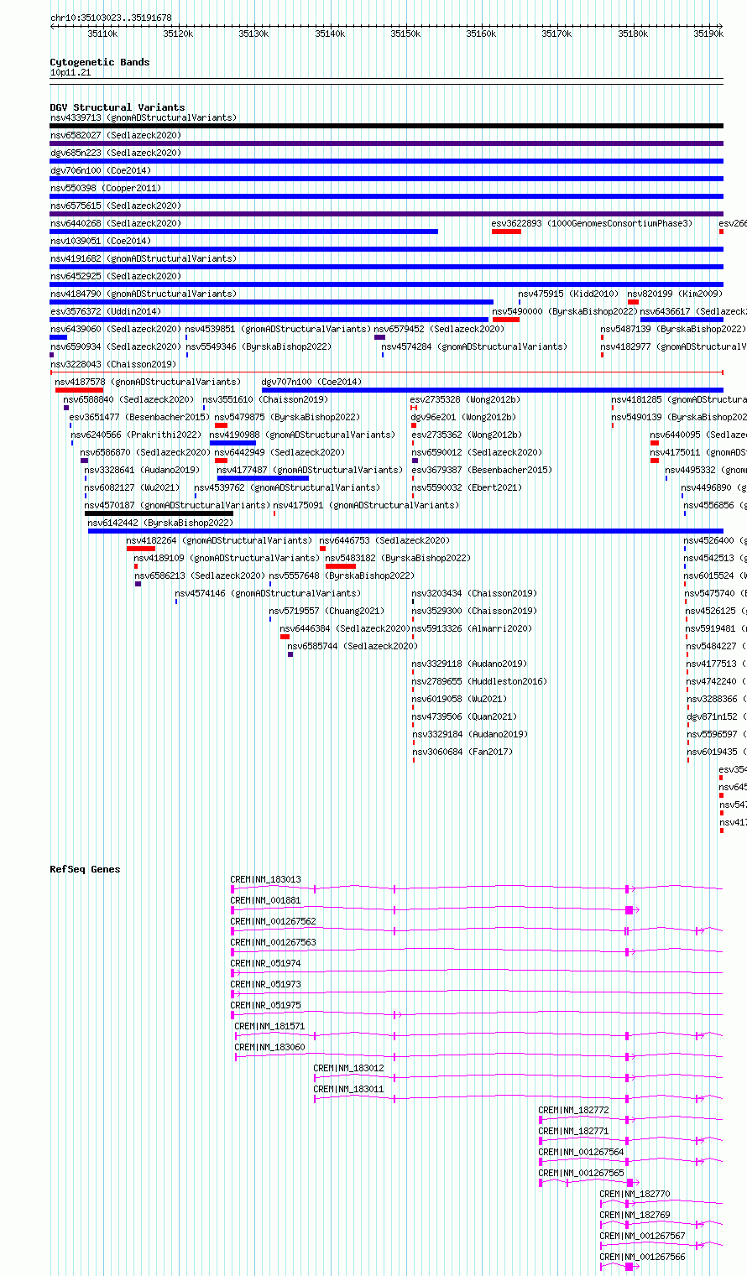Select transcript CREM|NR_051974
Viewport: 747px width, 1276px height.
(265, 963)
